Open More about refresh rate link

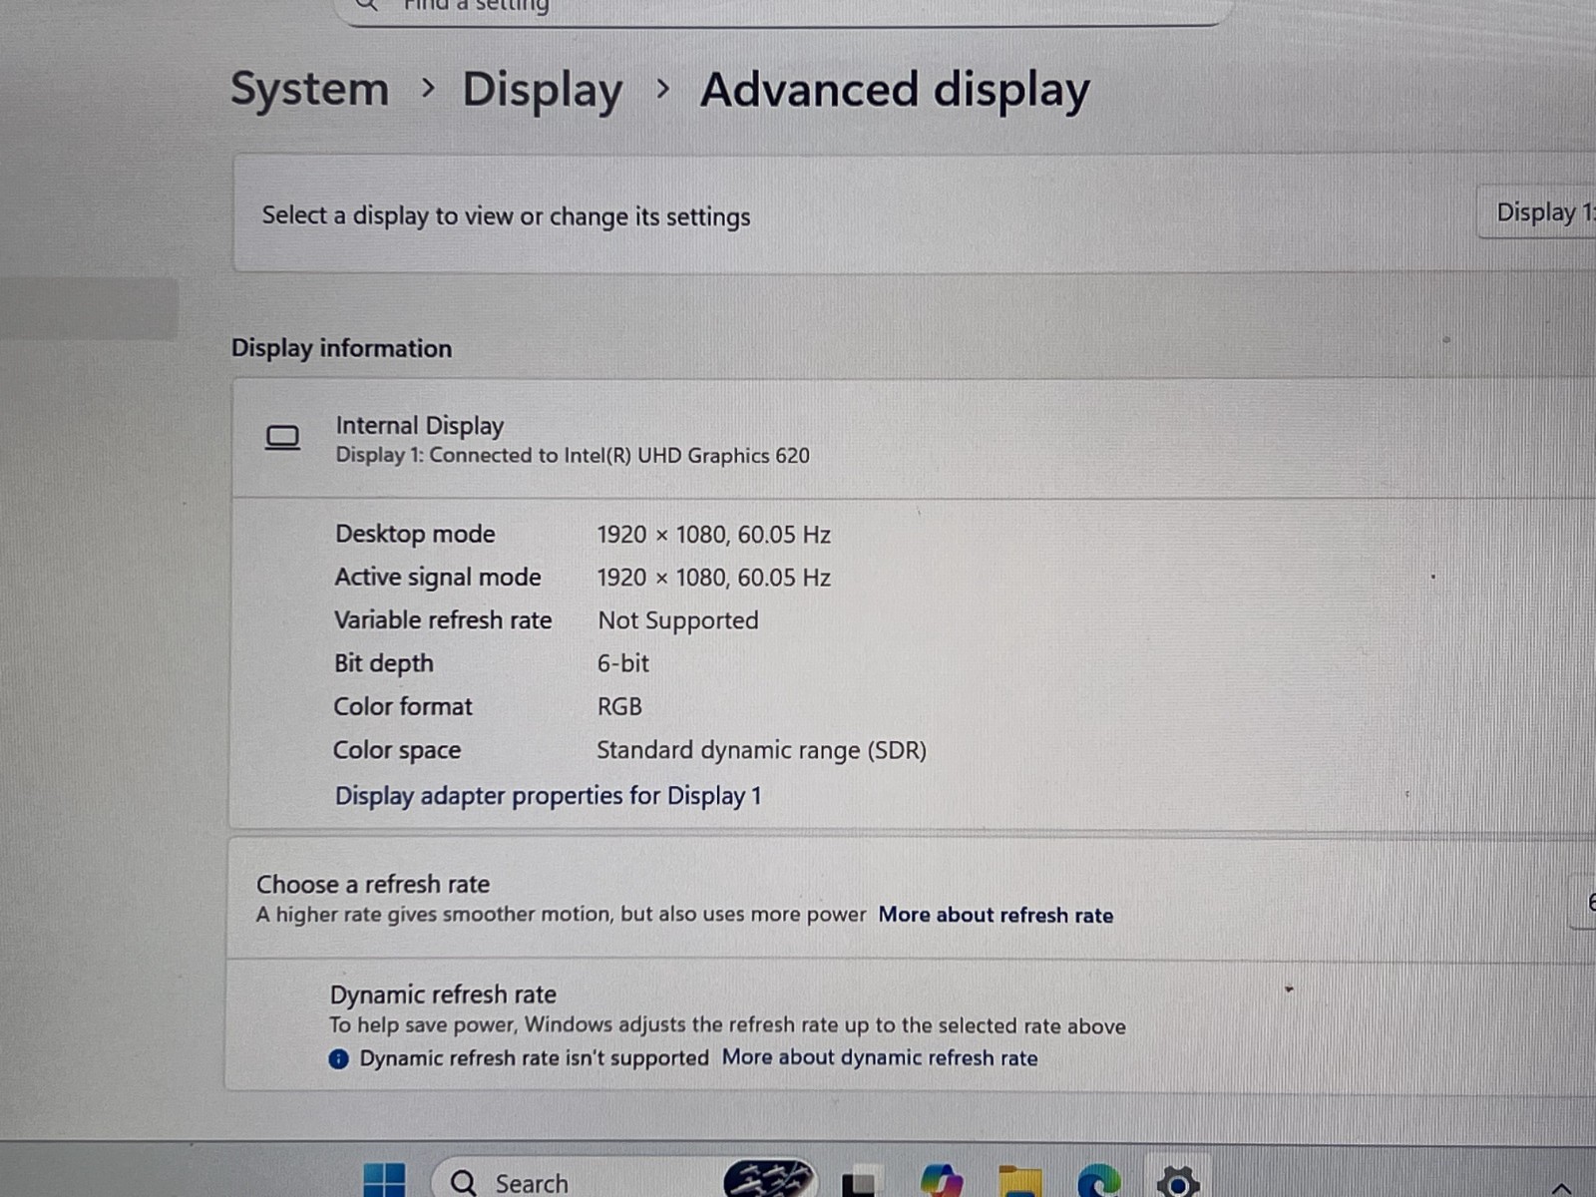tap(996, 915)
